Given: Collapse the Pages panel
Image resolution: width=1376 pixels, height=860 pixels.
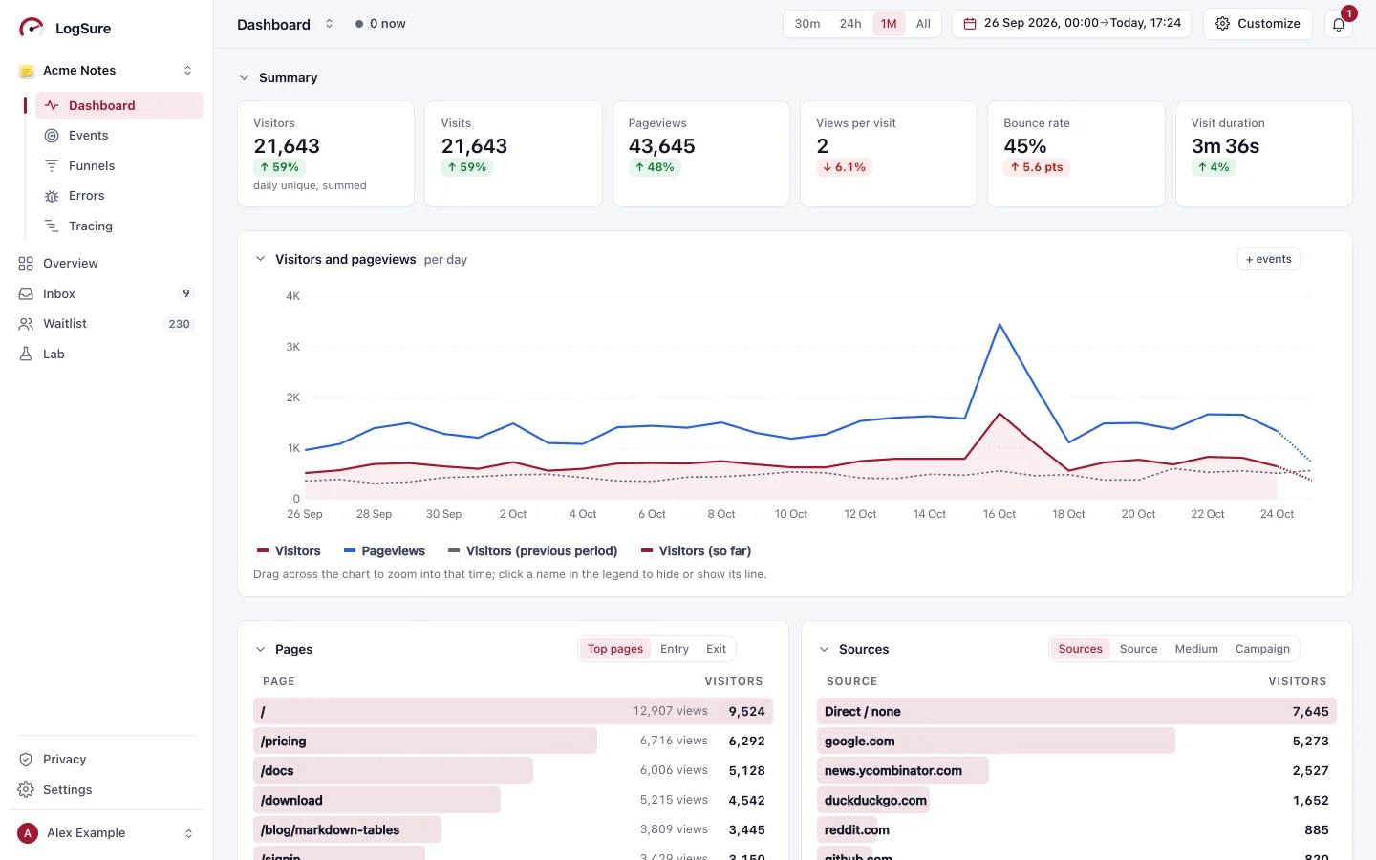Looking at the screenshot, I should (x=260, y=649).
